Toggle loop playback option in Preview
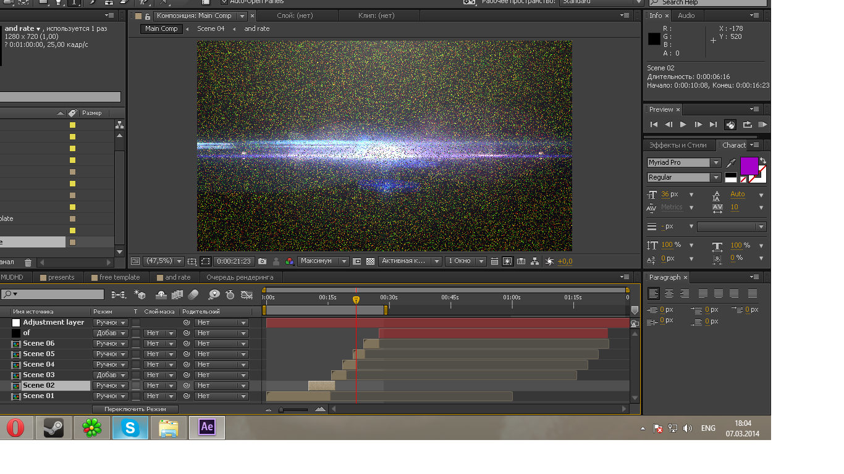The width and height of the screenshot is (844, 474). pyautogui.click(x=747, y=125)
